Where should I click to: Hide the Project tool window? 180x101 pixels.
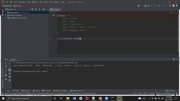tap(47, 9)
